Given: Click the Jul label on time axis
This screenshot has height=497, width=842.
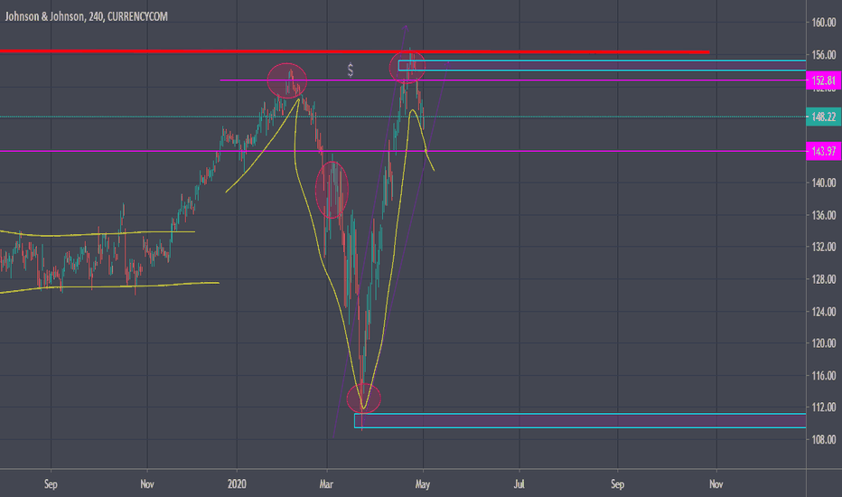Looking at the screenshot, I should tap(519, 484).
